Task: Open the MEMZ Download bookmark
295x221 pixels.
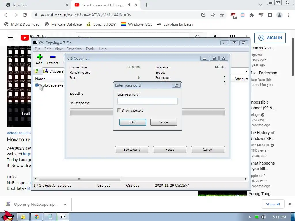Action: coord(22,24)
